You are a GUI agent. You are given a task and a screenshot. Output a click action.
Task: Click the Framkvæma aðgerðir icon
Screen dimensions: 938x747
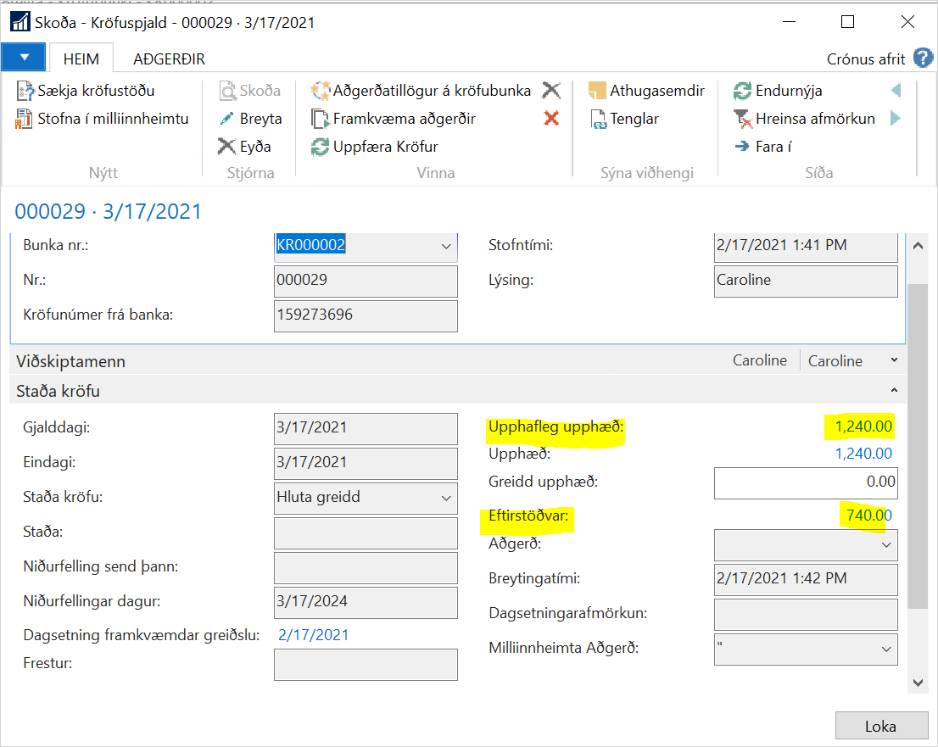[321, 118]
